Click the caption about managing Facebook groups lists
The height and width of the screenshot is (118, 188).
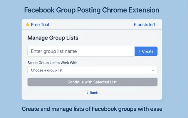pyautogui.click(x=92, y=109)
